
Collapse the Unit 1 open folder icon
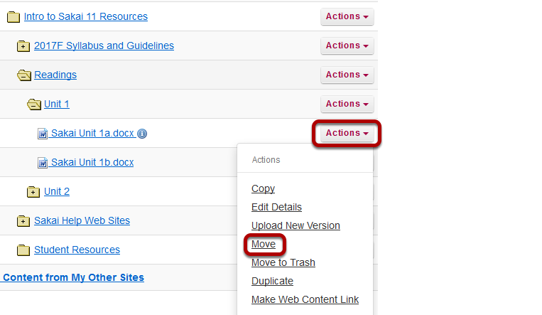pyautogui.click(x=34, y=104)
